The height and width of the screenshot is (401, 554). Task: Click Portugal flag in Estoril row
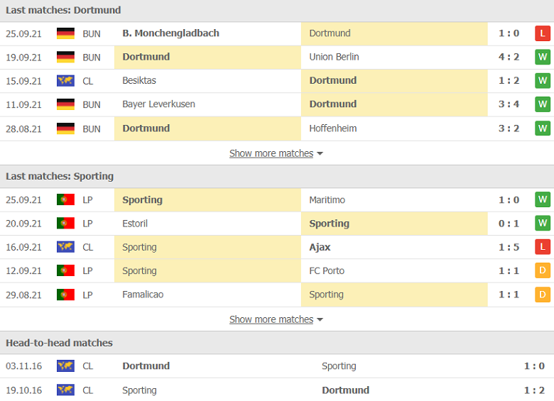(x=65, y=224)
